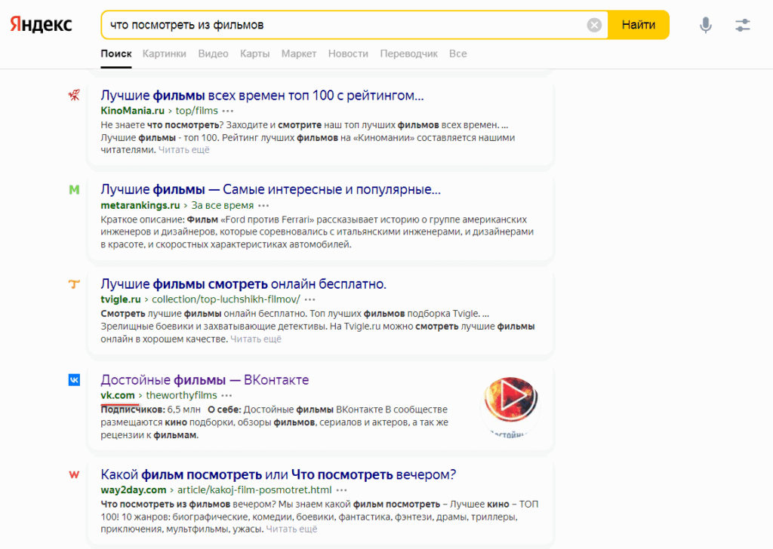The width and height of the screenshot is (773, 549).
Task: Click the KinoMania favicon icon
Action: tap(74, 96)
